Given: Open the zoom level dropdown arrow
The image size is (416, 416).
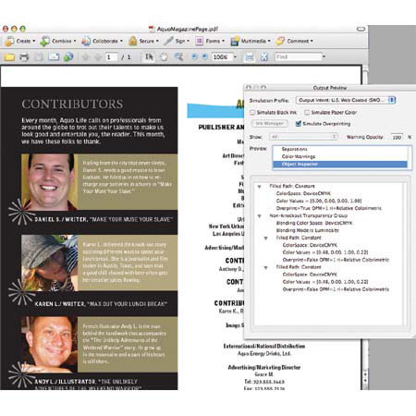Looking at the screenshot, I should coord(235,57).
